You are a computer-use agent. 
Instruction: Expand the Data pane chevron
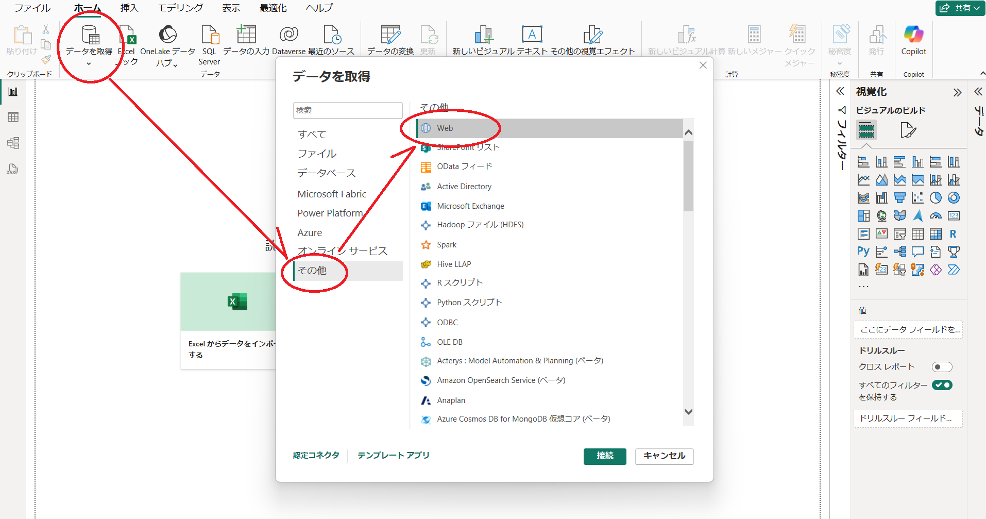coord(978,92)
